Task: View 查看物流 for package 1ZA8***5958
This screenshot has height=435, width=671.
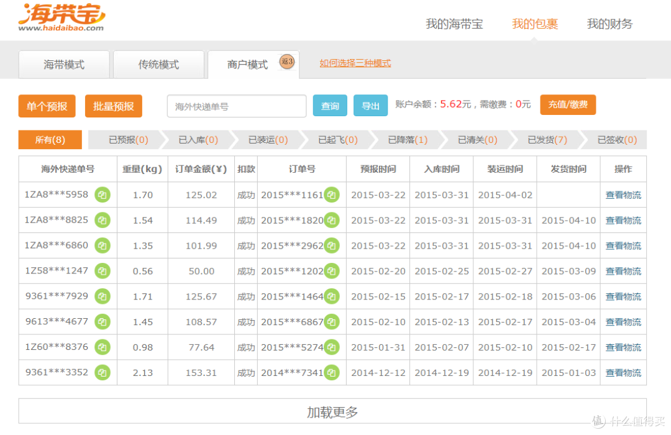Action: click(623, 195)
